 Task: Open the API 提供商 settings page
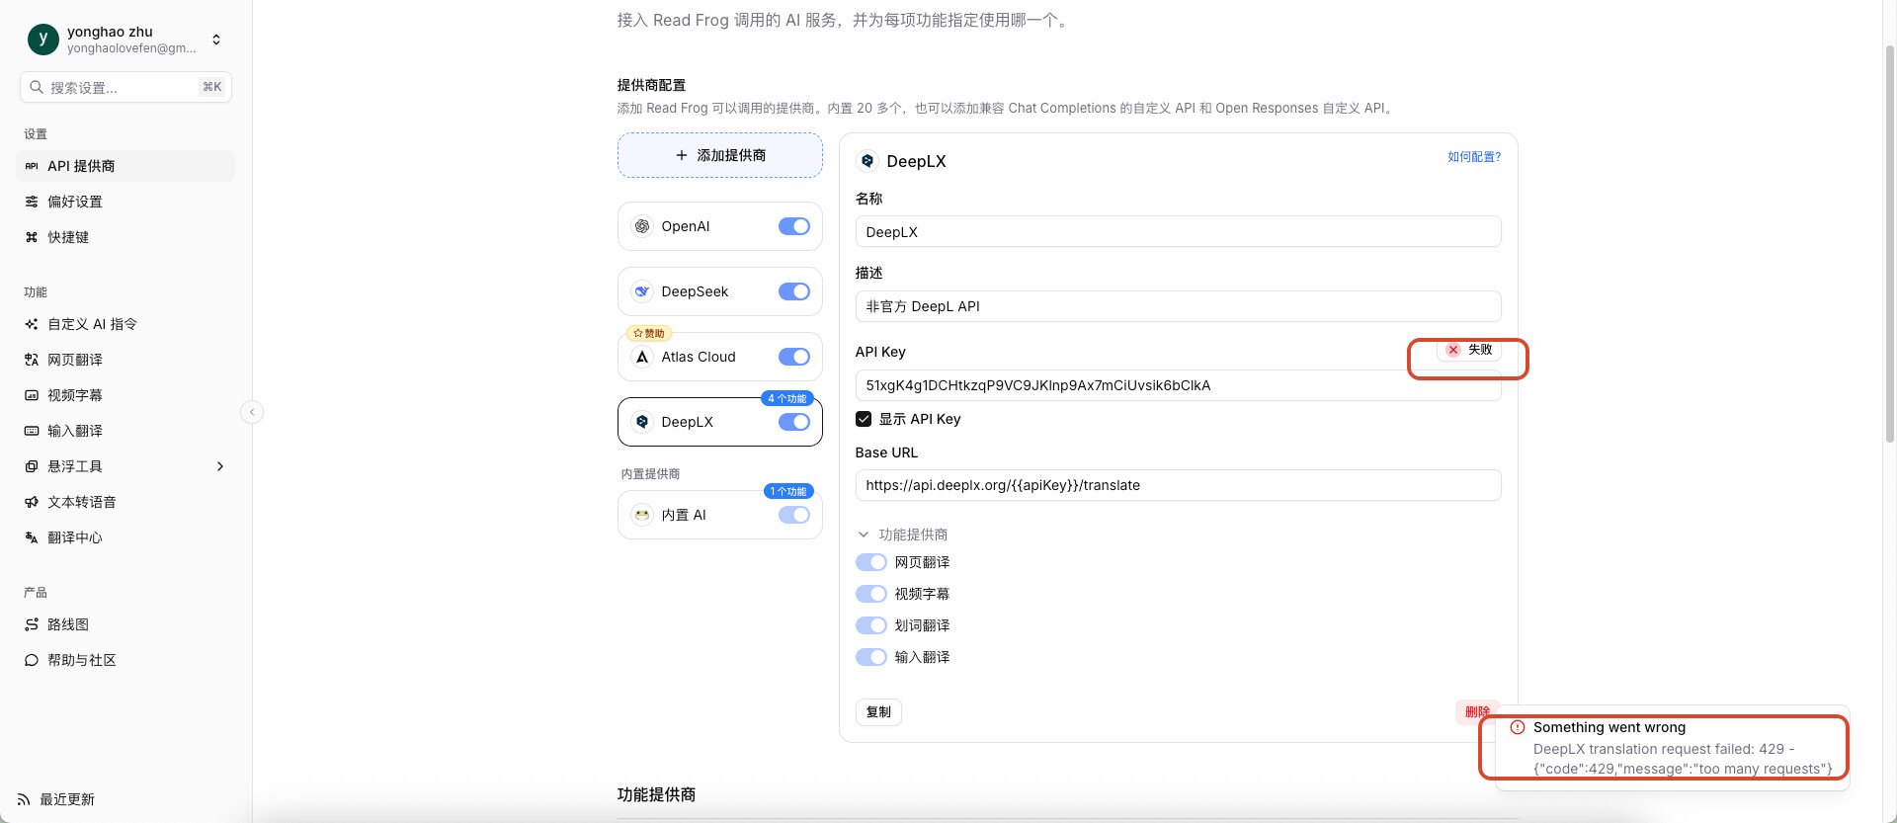pos(126,166)
